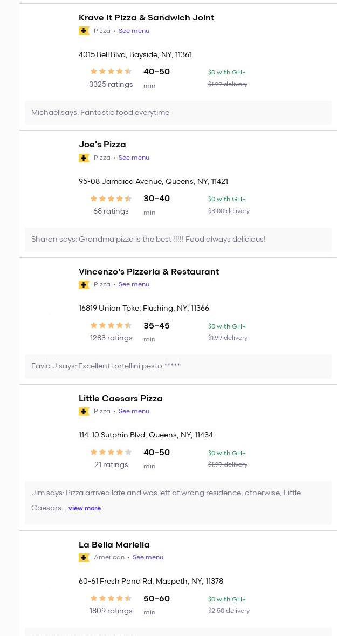337x636 pixels.
Task: Open Krave It Pizza & Sandwich Joint
Action: pyautogui.click(x=146, y=18)
